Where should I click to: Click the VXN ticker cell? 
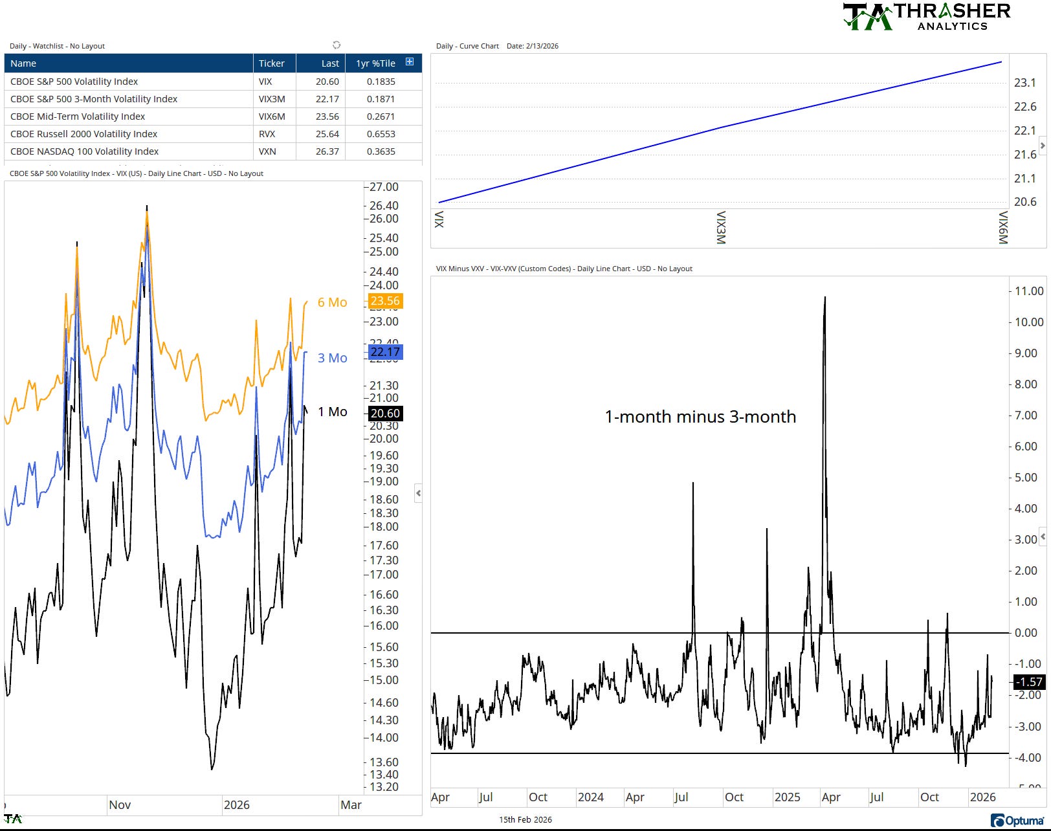coord(274,151)
